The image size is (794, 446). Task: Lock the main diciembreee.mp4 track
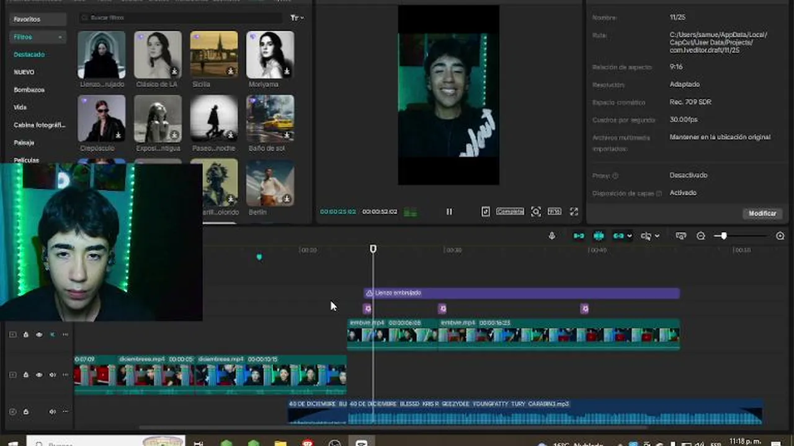click(x=26, y=375)
